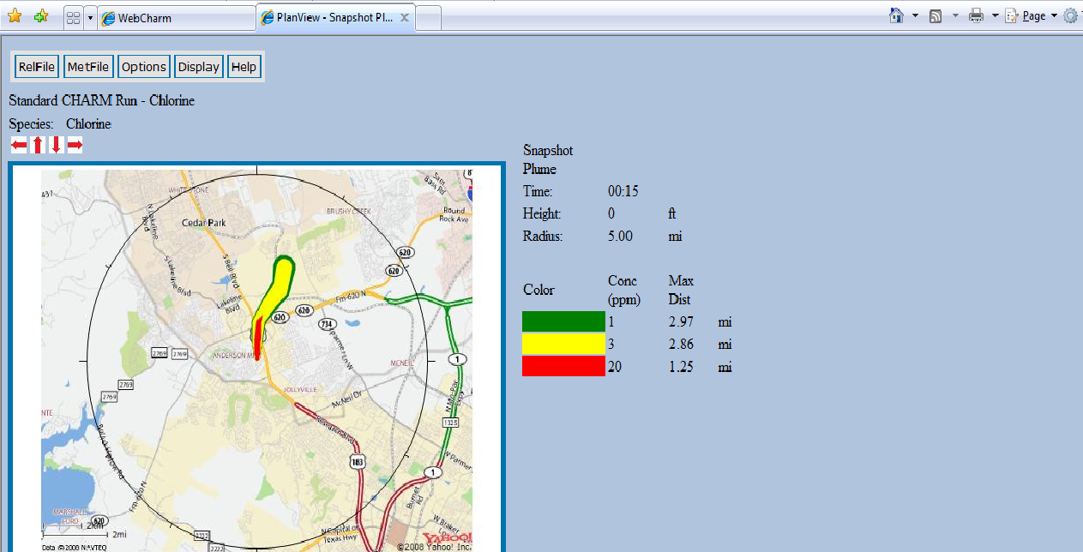Viewport: 1083px width, 552px height.
Task: Click the Home icon in the toolbar
Action: point(896,16)
